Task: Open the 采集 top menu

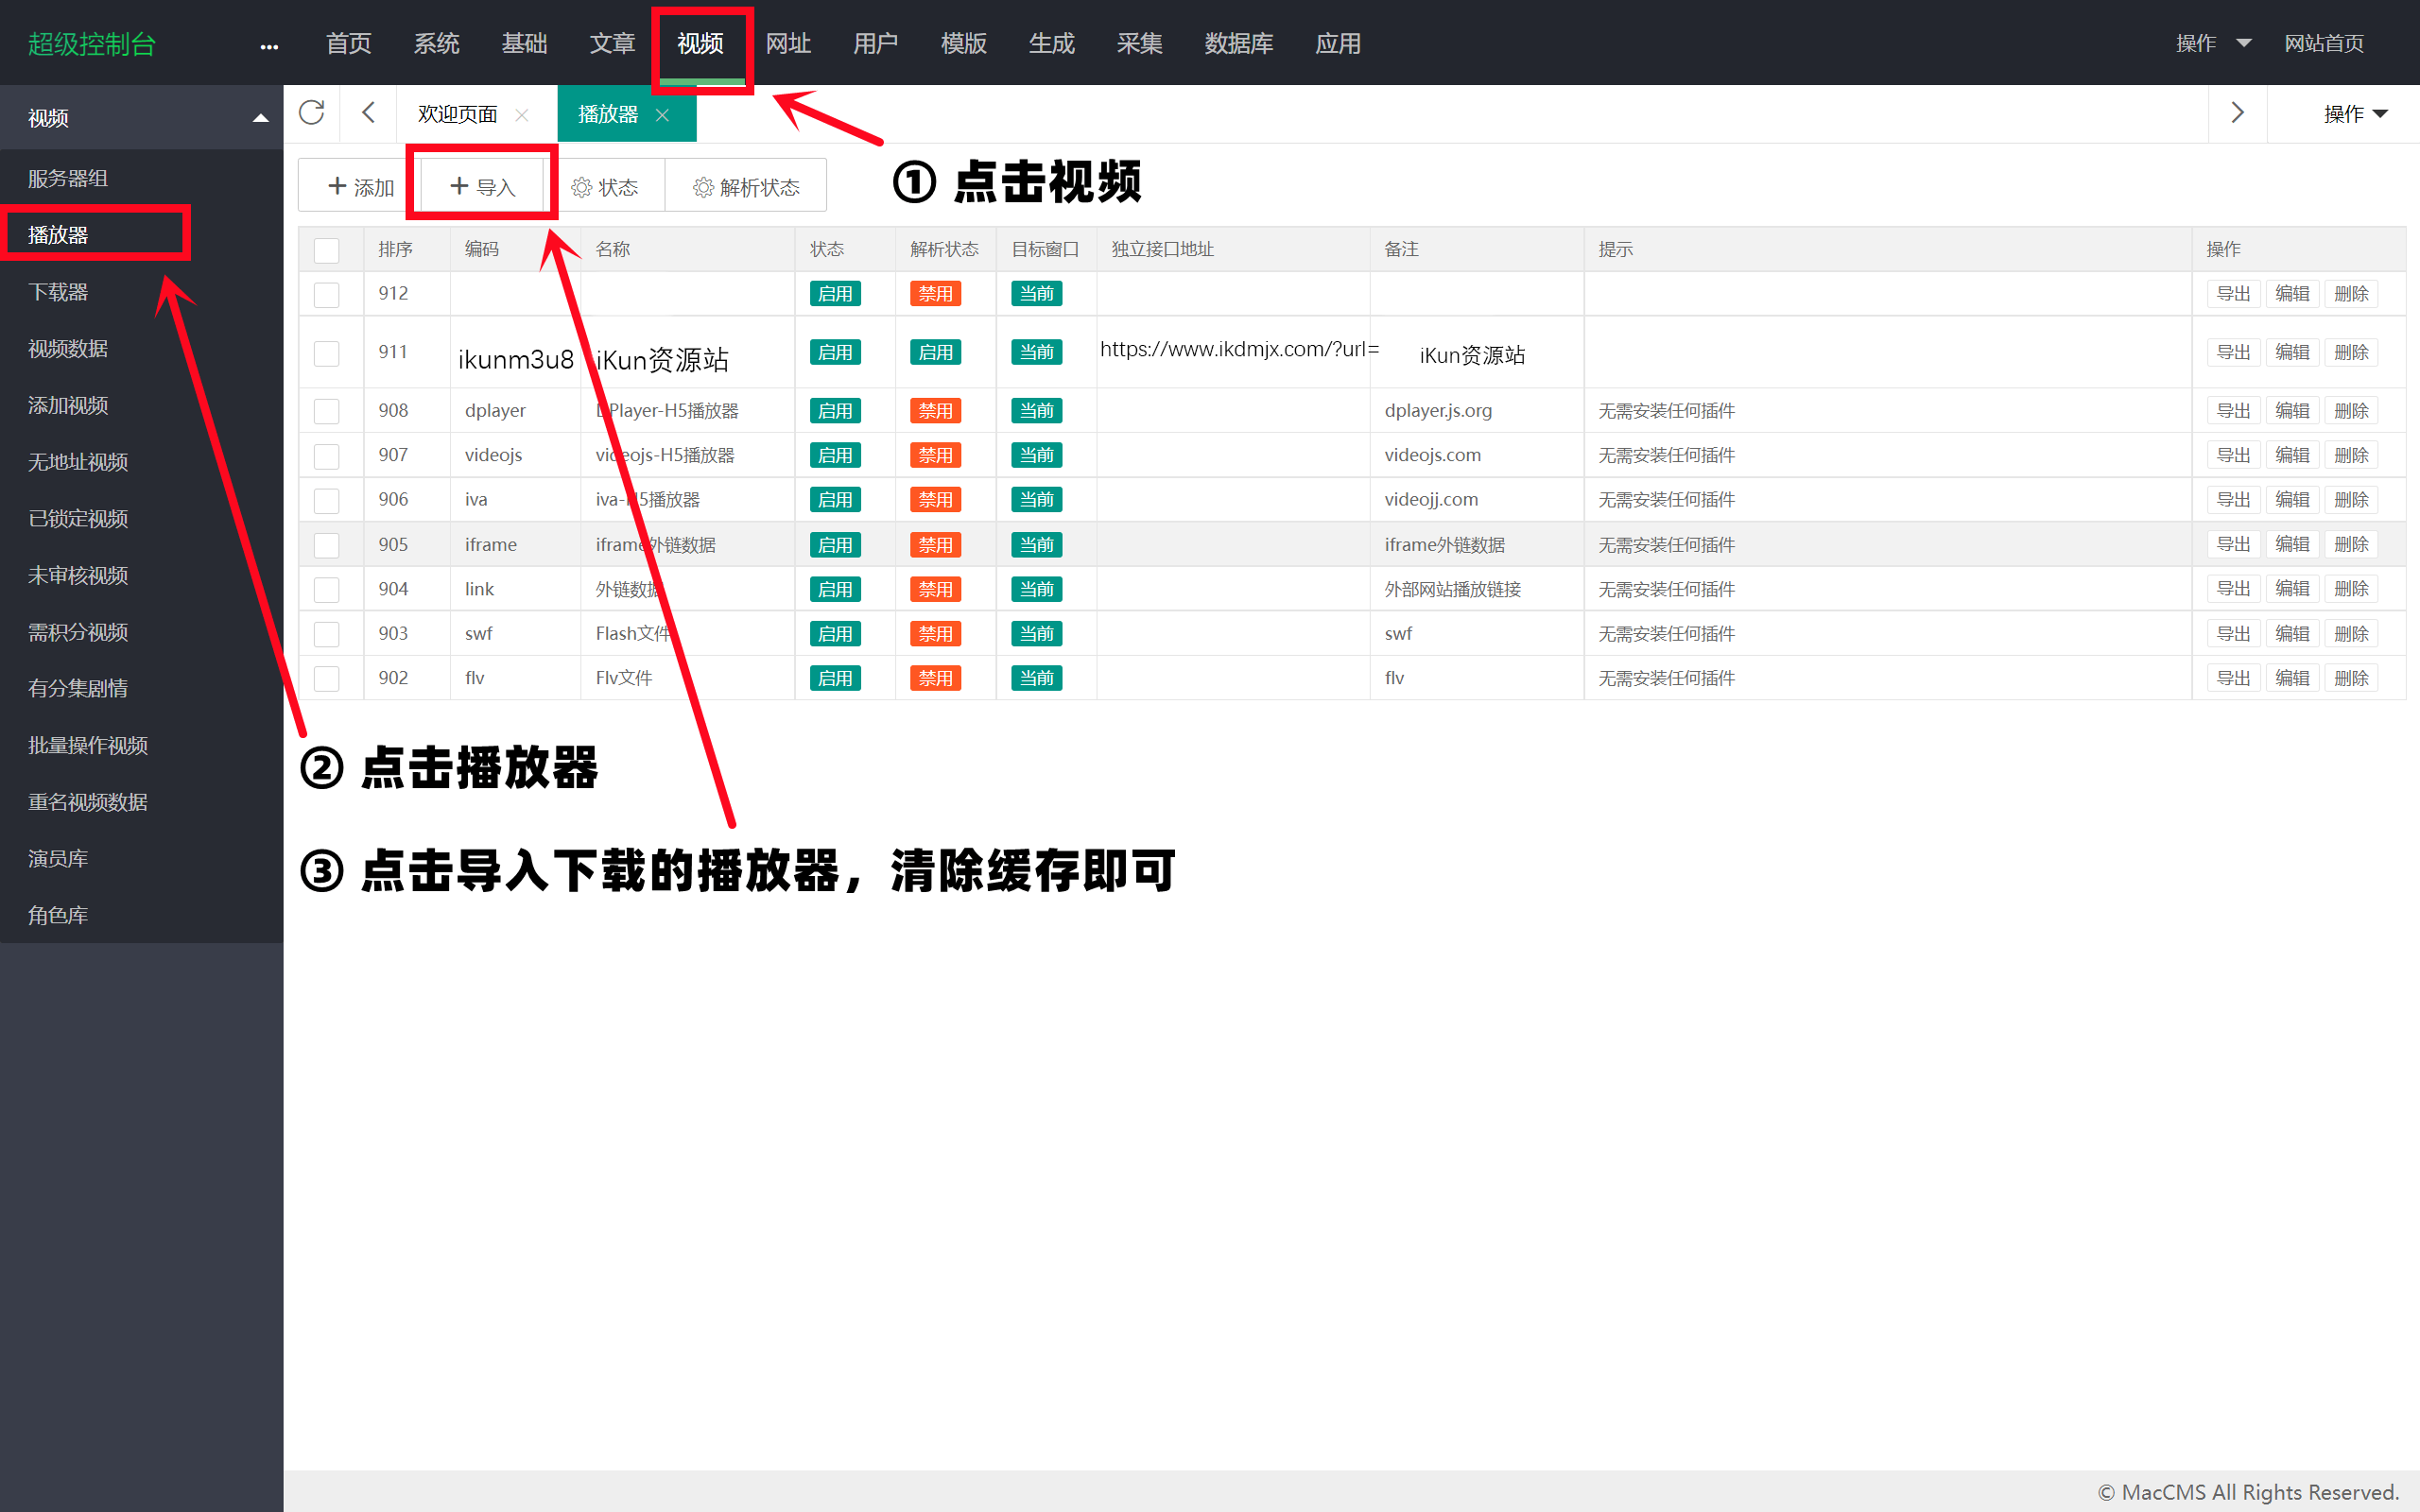Action: tap(1139, 43)
